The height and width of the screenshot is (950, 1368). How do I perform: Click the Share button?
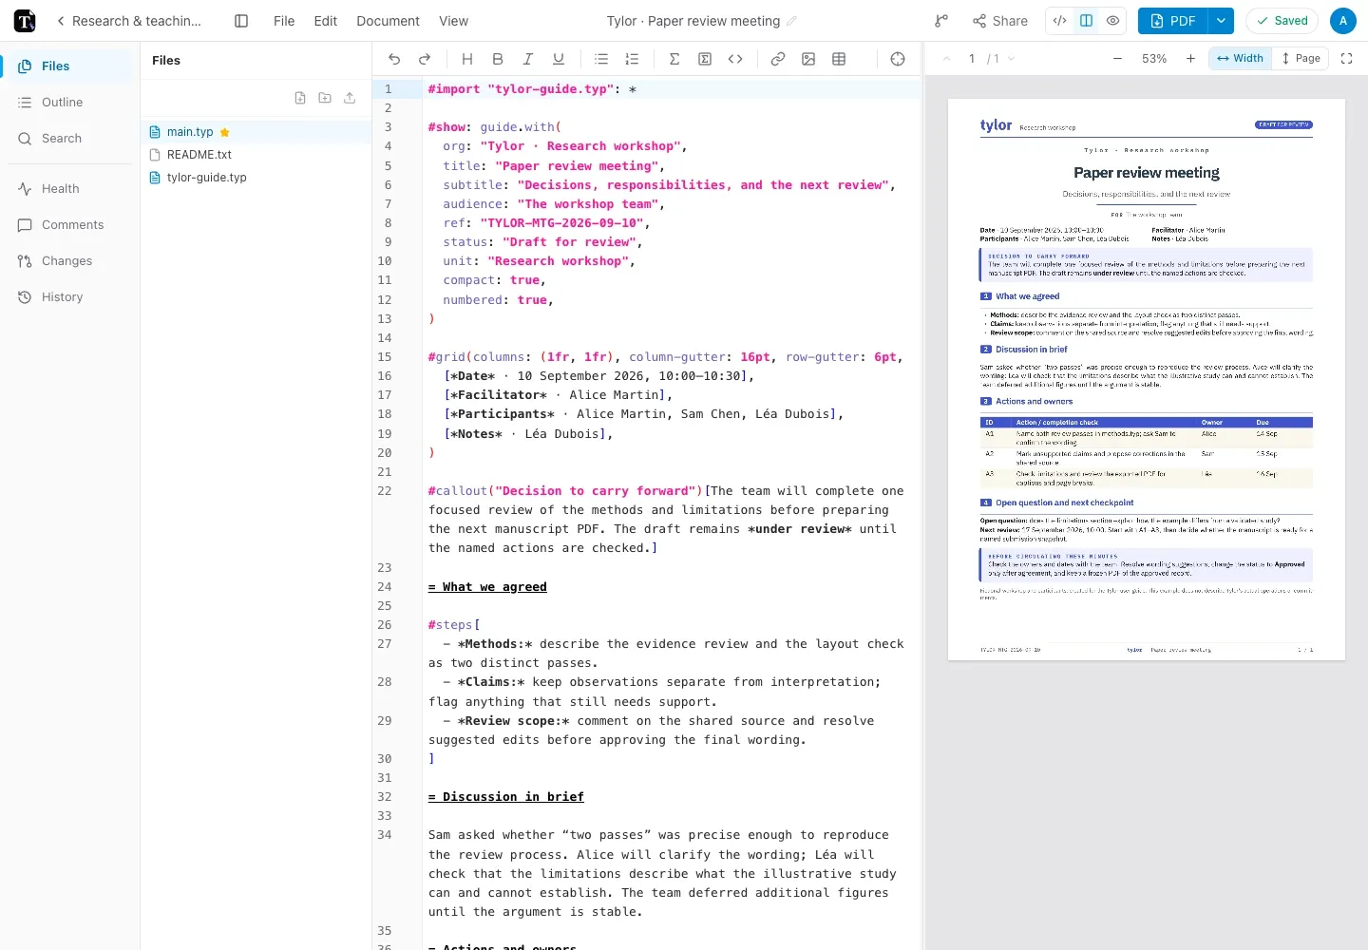tap(1000, 21)
